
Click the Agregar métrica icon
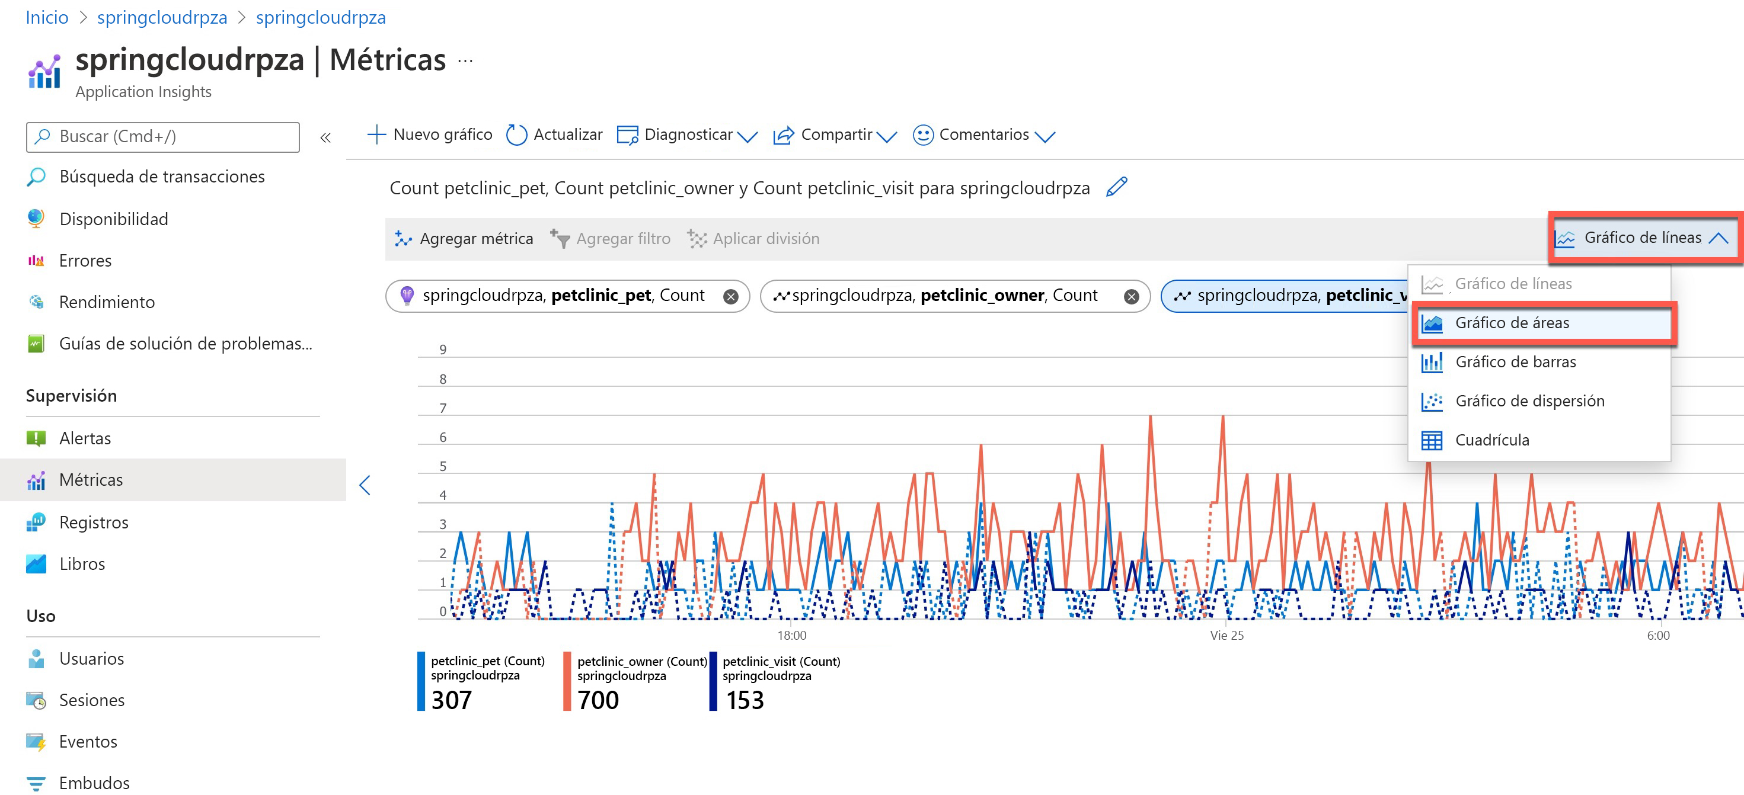[403, 238]
